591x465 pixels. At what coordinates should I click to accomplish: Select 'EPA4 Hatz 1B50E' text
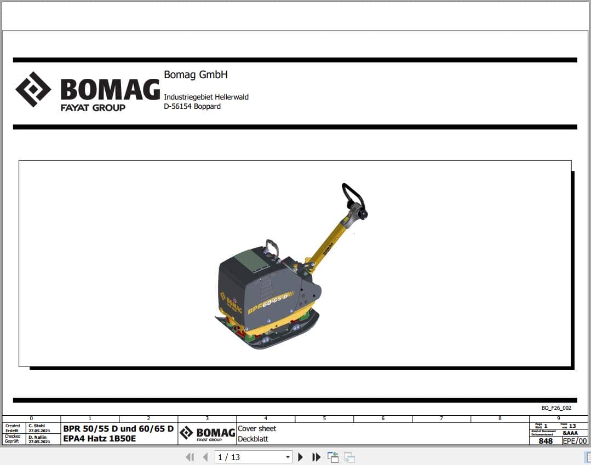tap(100, 438)
